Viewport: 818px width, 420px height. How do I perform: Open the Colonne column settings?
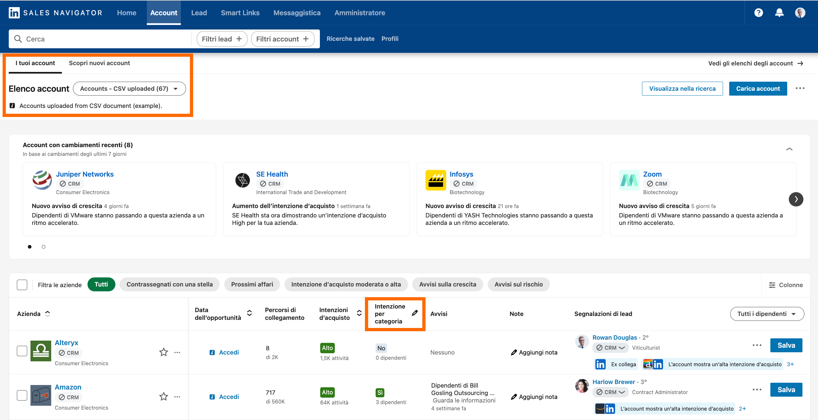tap(786, 285)
